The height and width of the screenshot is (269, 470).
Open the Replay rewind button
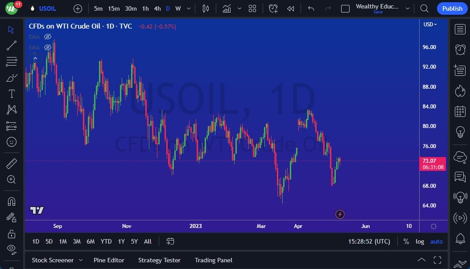click(x=291, y=8)
